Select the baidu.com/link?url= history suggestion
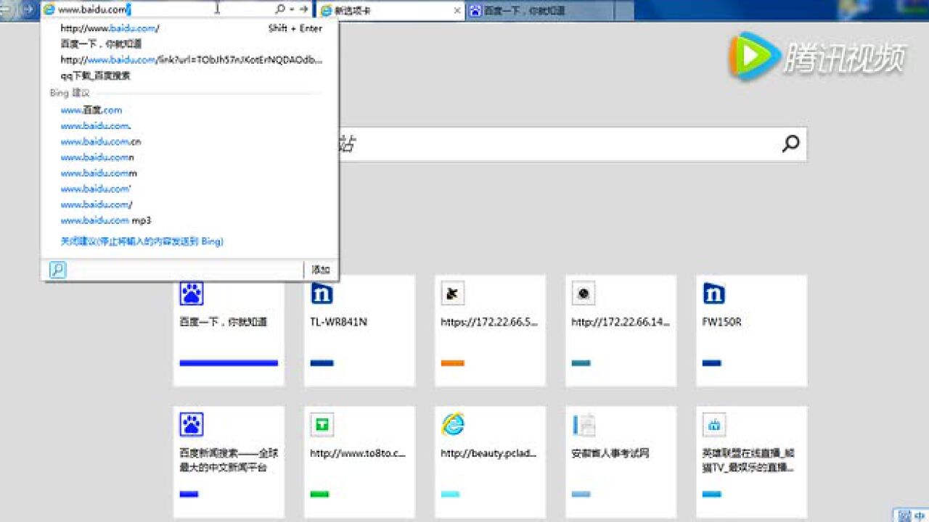The image size is (929, 522). [x=190, y=60]
